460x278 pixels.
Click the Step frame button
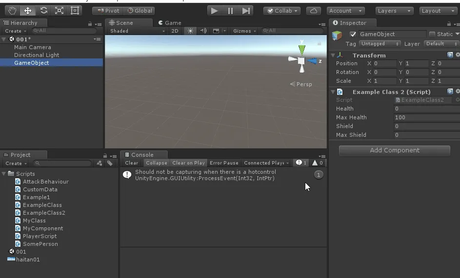(246, 11)
